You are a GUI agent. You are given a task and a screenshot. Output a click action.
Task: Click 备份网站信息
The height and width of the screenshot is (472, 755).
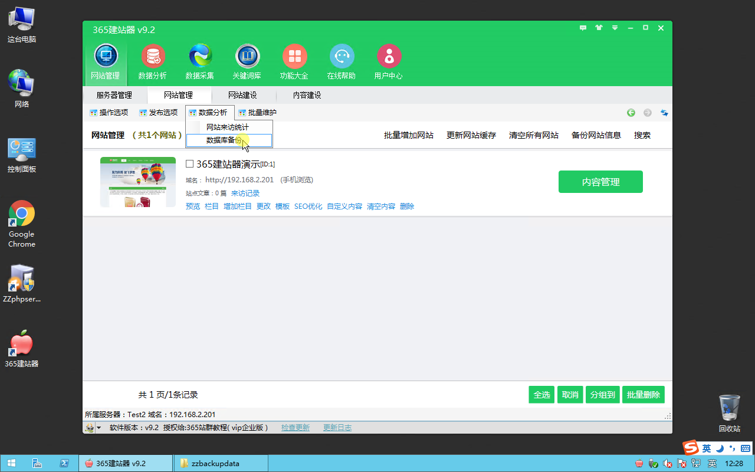click(596, 135)
